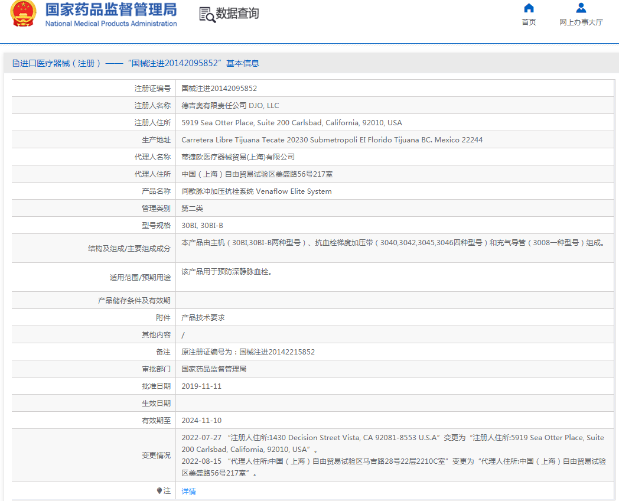619x501 pixels.
Task: Click the 管理类别 label
Action: coord(156,209)
